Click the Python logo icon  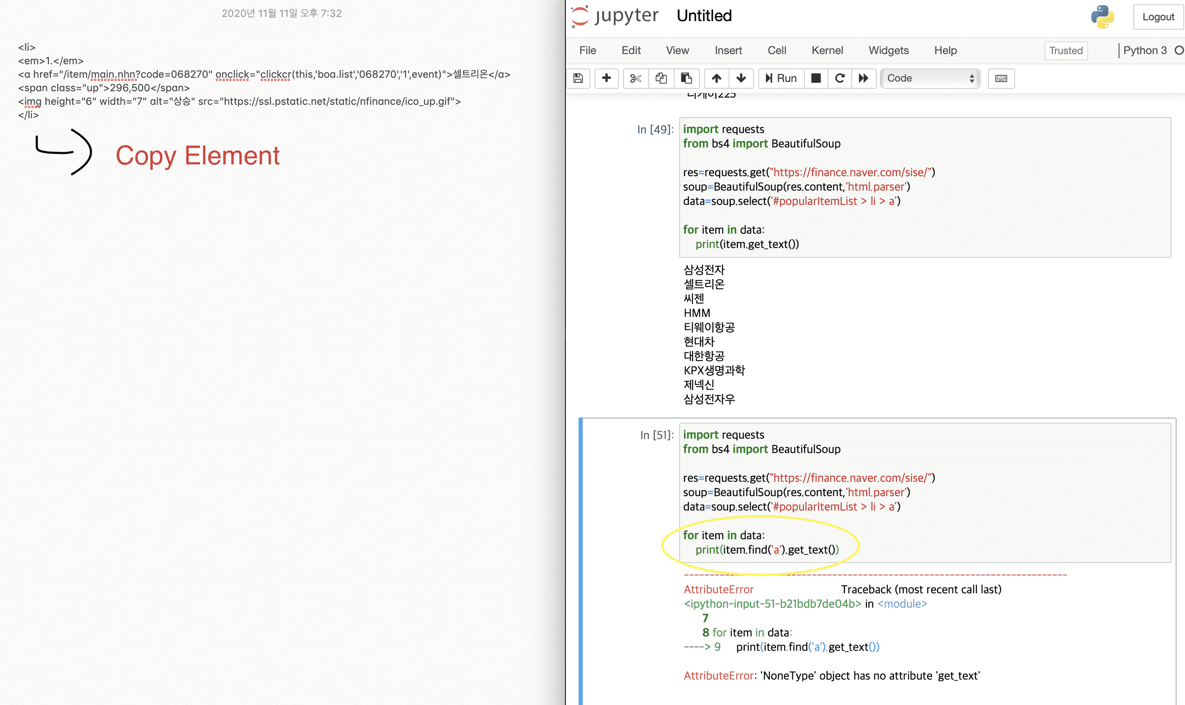(1102, 16)
